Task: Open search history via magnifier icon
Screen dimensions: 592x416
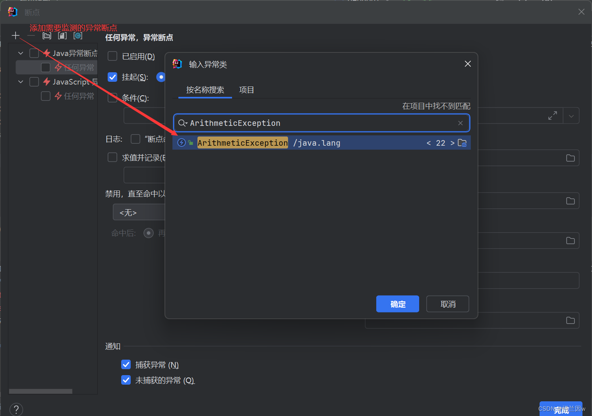Action: pos(182,123)
